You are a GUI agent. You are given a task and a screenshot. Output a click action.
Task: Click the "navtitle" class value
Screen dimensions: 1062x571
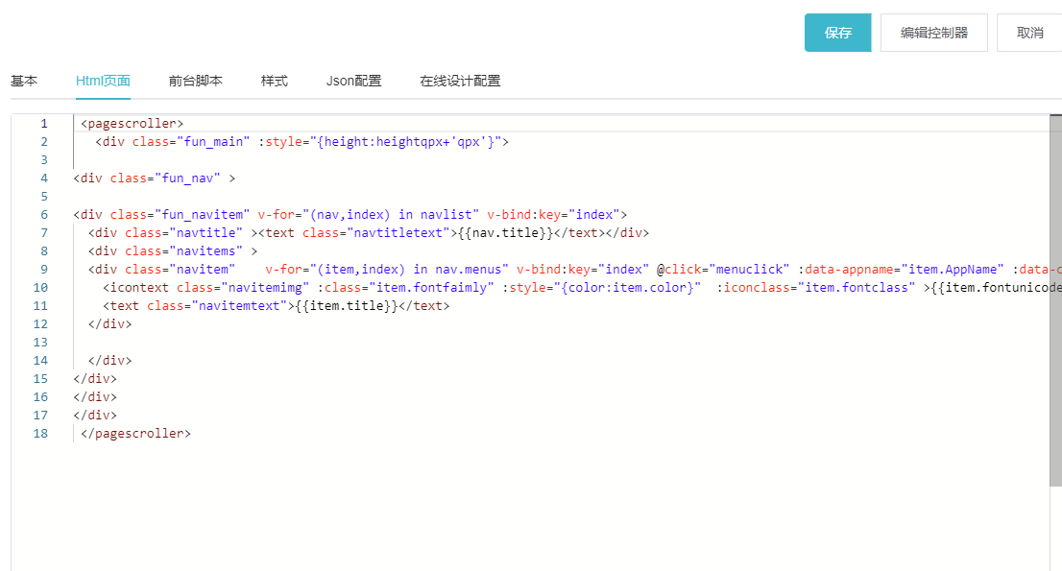coord(205,233)
